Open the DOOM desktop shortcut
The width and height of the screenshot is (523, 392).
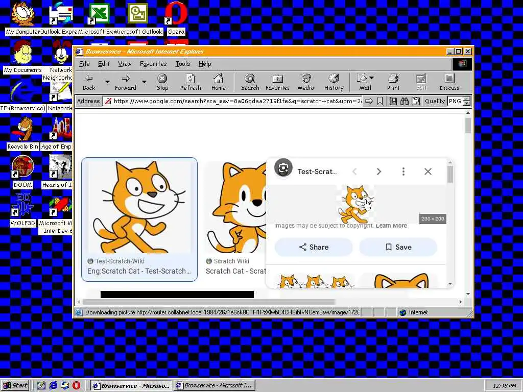[22, 171]
